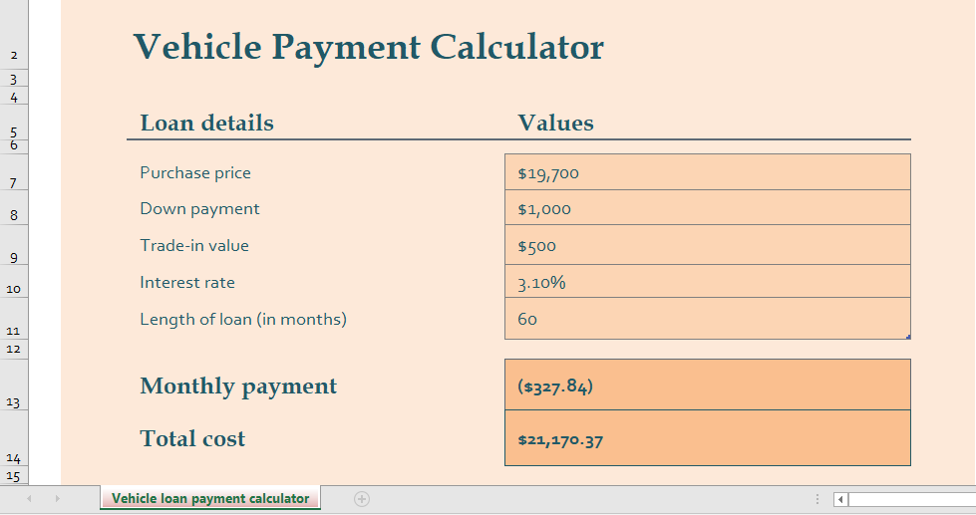This screenshot has width=976, height=515.
Task: Click the Interest rate cell showing 3.10%
Action: pyautogui.click(x=707, y=282)
